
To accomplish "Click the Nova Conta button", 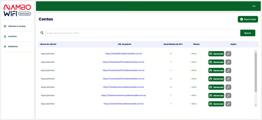I will pos(248,19).
